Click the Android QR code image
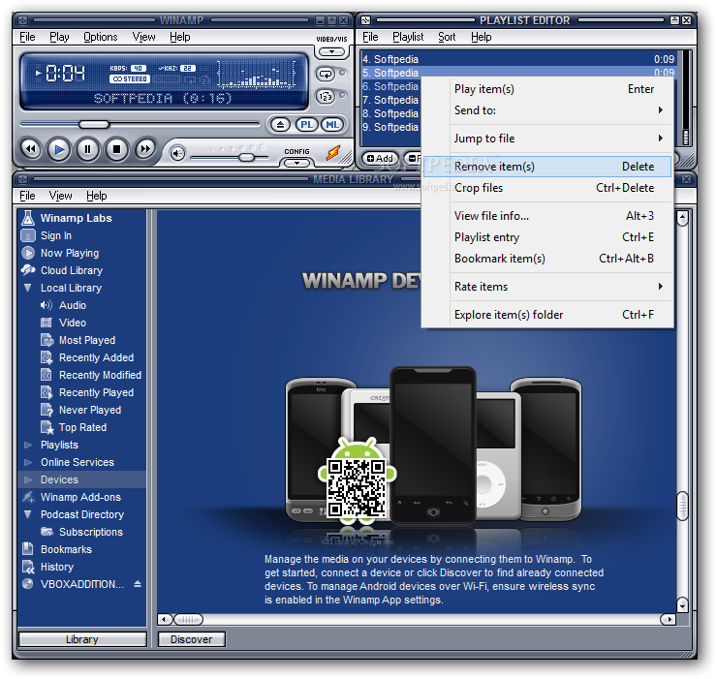 357,487
